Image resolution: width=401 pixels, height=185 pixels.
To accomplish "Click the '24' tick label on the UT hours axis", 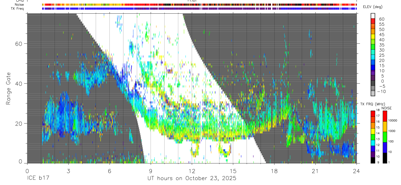I will (x=356, y=171).
